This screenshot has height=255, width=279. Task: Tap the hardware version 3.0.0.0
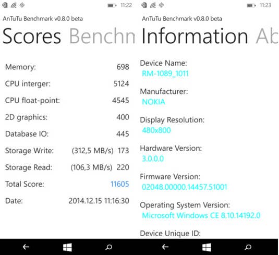coord(153,159)
